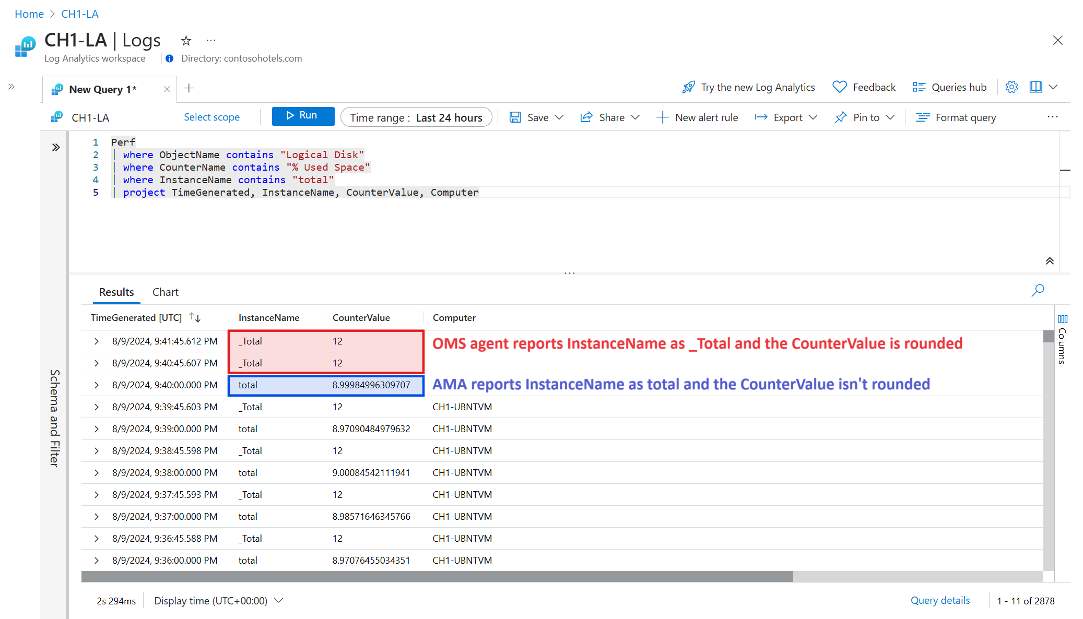Viewport: 1083px width, 619px height.
Task: Expand the 9:41:45.612 PM result row
Action: [97, 341]
